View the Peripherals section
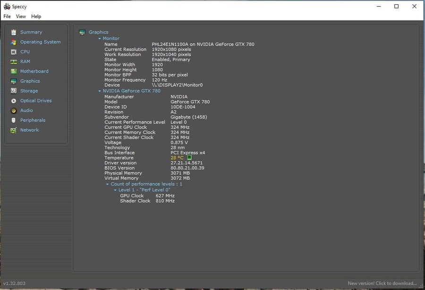The width and height of the screenshot is (425, 290). point(33,120)
